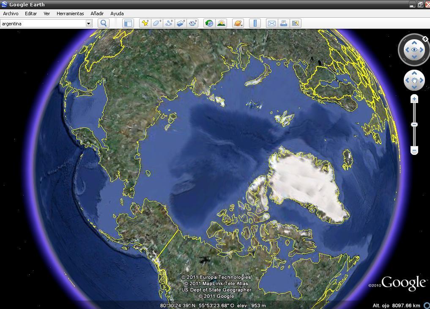Image resolution: width=430 pixels, height=309 pixels.
Task: Click the eye icon in look joystick
Action: (414, 49)
